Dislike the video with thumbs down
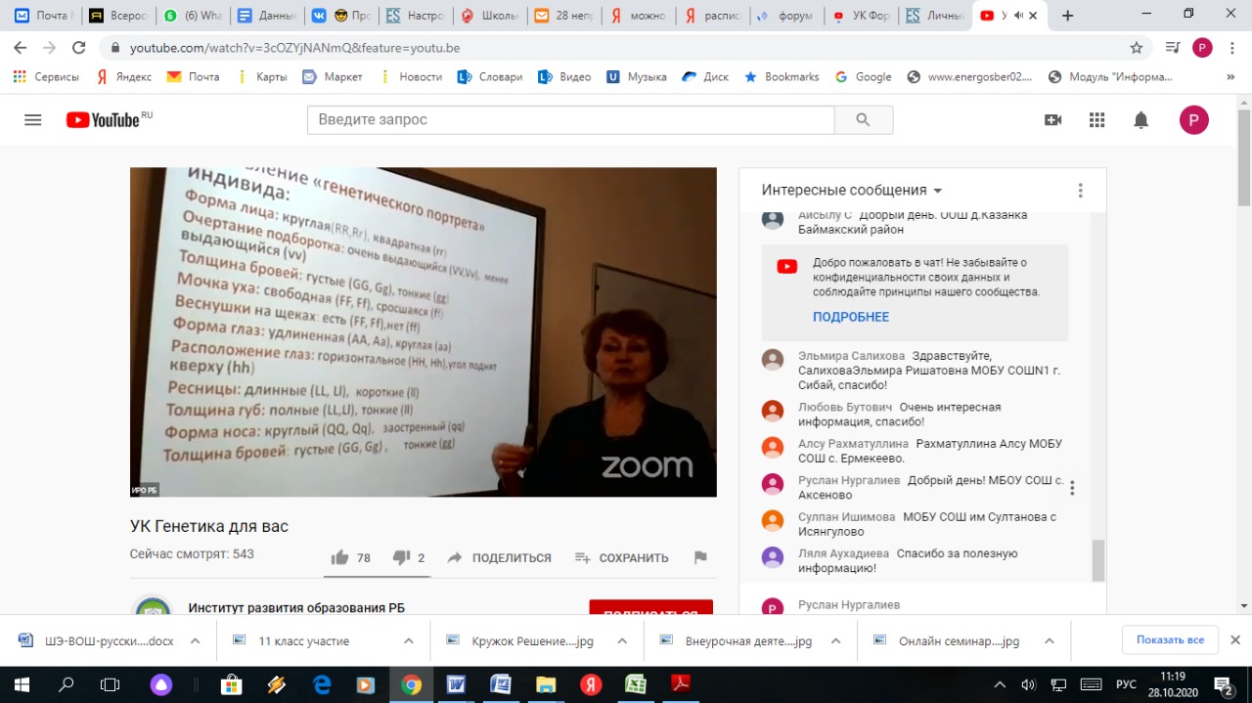This screenshot has width=1252, height=703. pyautogui.click(x=400, y=557)
